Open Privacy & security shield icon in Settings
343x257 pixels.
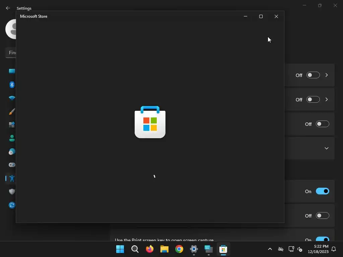tap(12, 192)
